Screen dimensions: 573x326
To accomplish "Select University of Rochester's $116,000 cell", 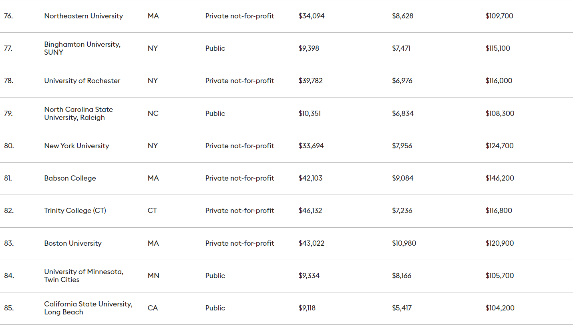I will pyautogui.click(x=499, y=81).
